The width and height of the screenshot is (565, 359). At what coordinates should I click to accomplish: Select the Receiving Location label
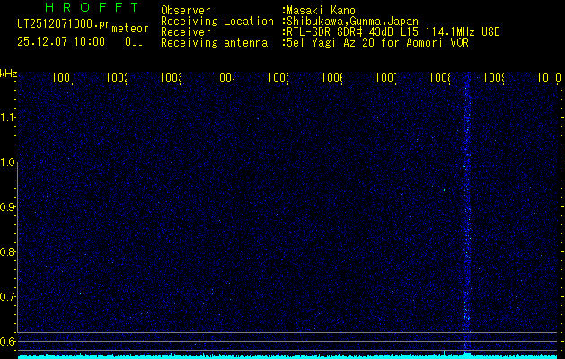217,22
